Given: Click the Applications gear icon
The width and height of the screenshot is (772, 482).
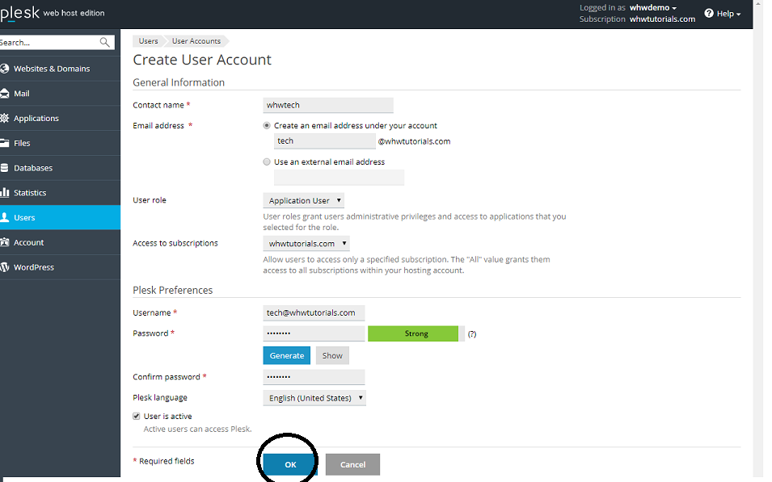Looking at the screenshot, I should coord(5,119).
